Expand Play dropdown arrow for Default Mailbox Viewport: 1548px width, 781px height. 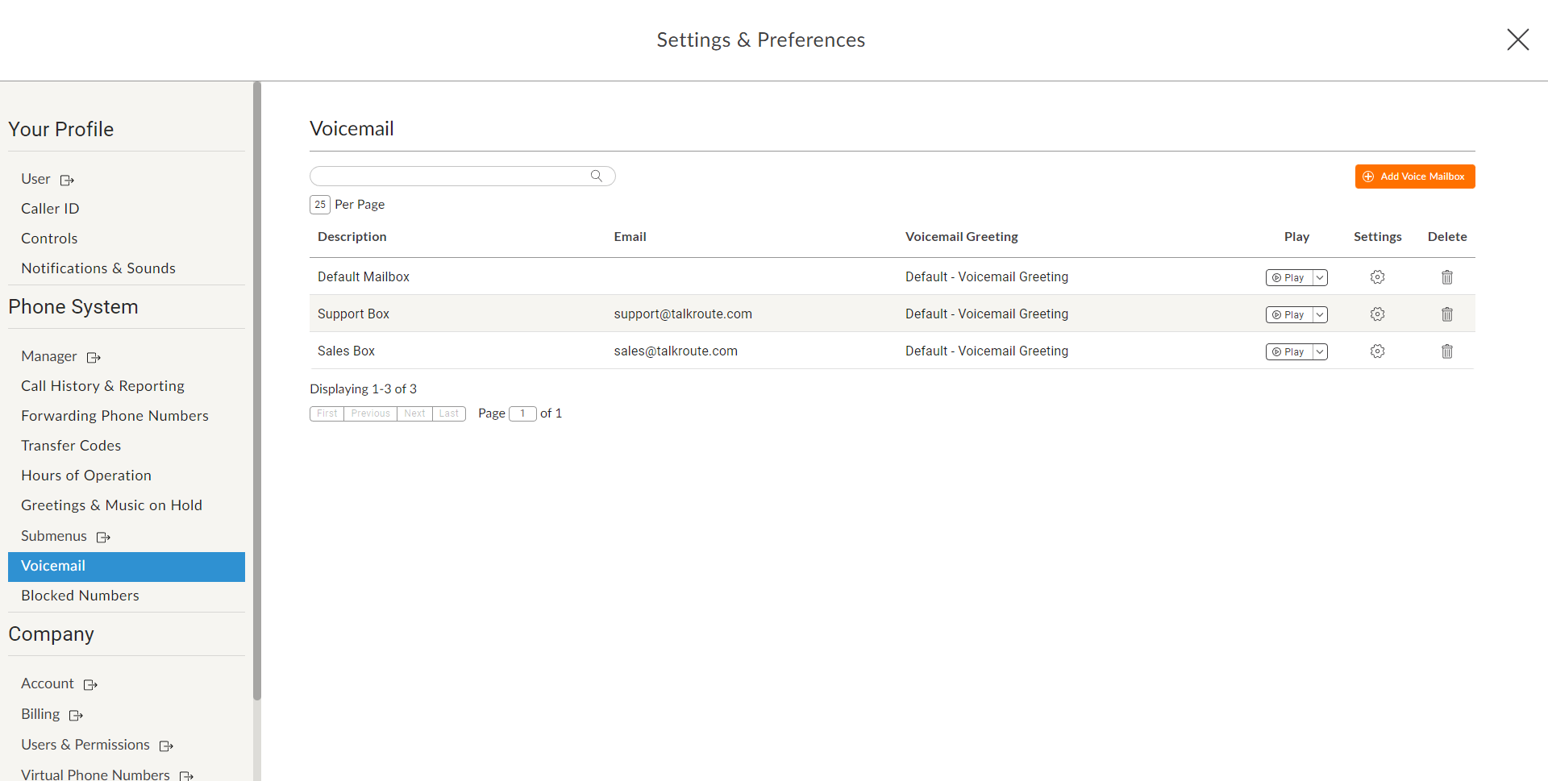[x=1320, y=277]
